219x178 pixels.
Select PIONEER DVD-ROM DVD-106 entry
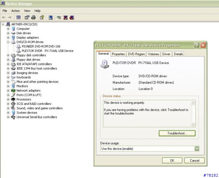[41, 46]
